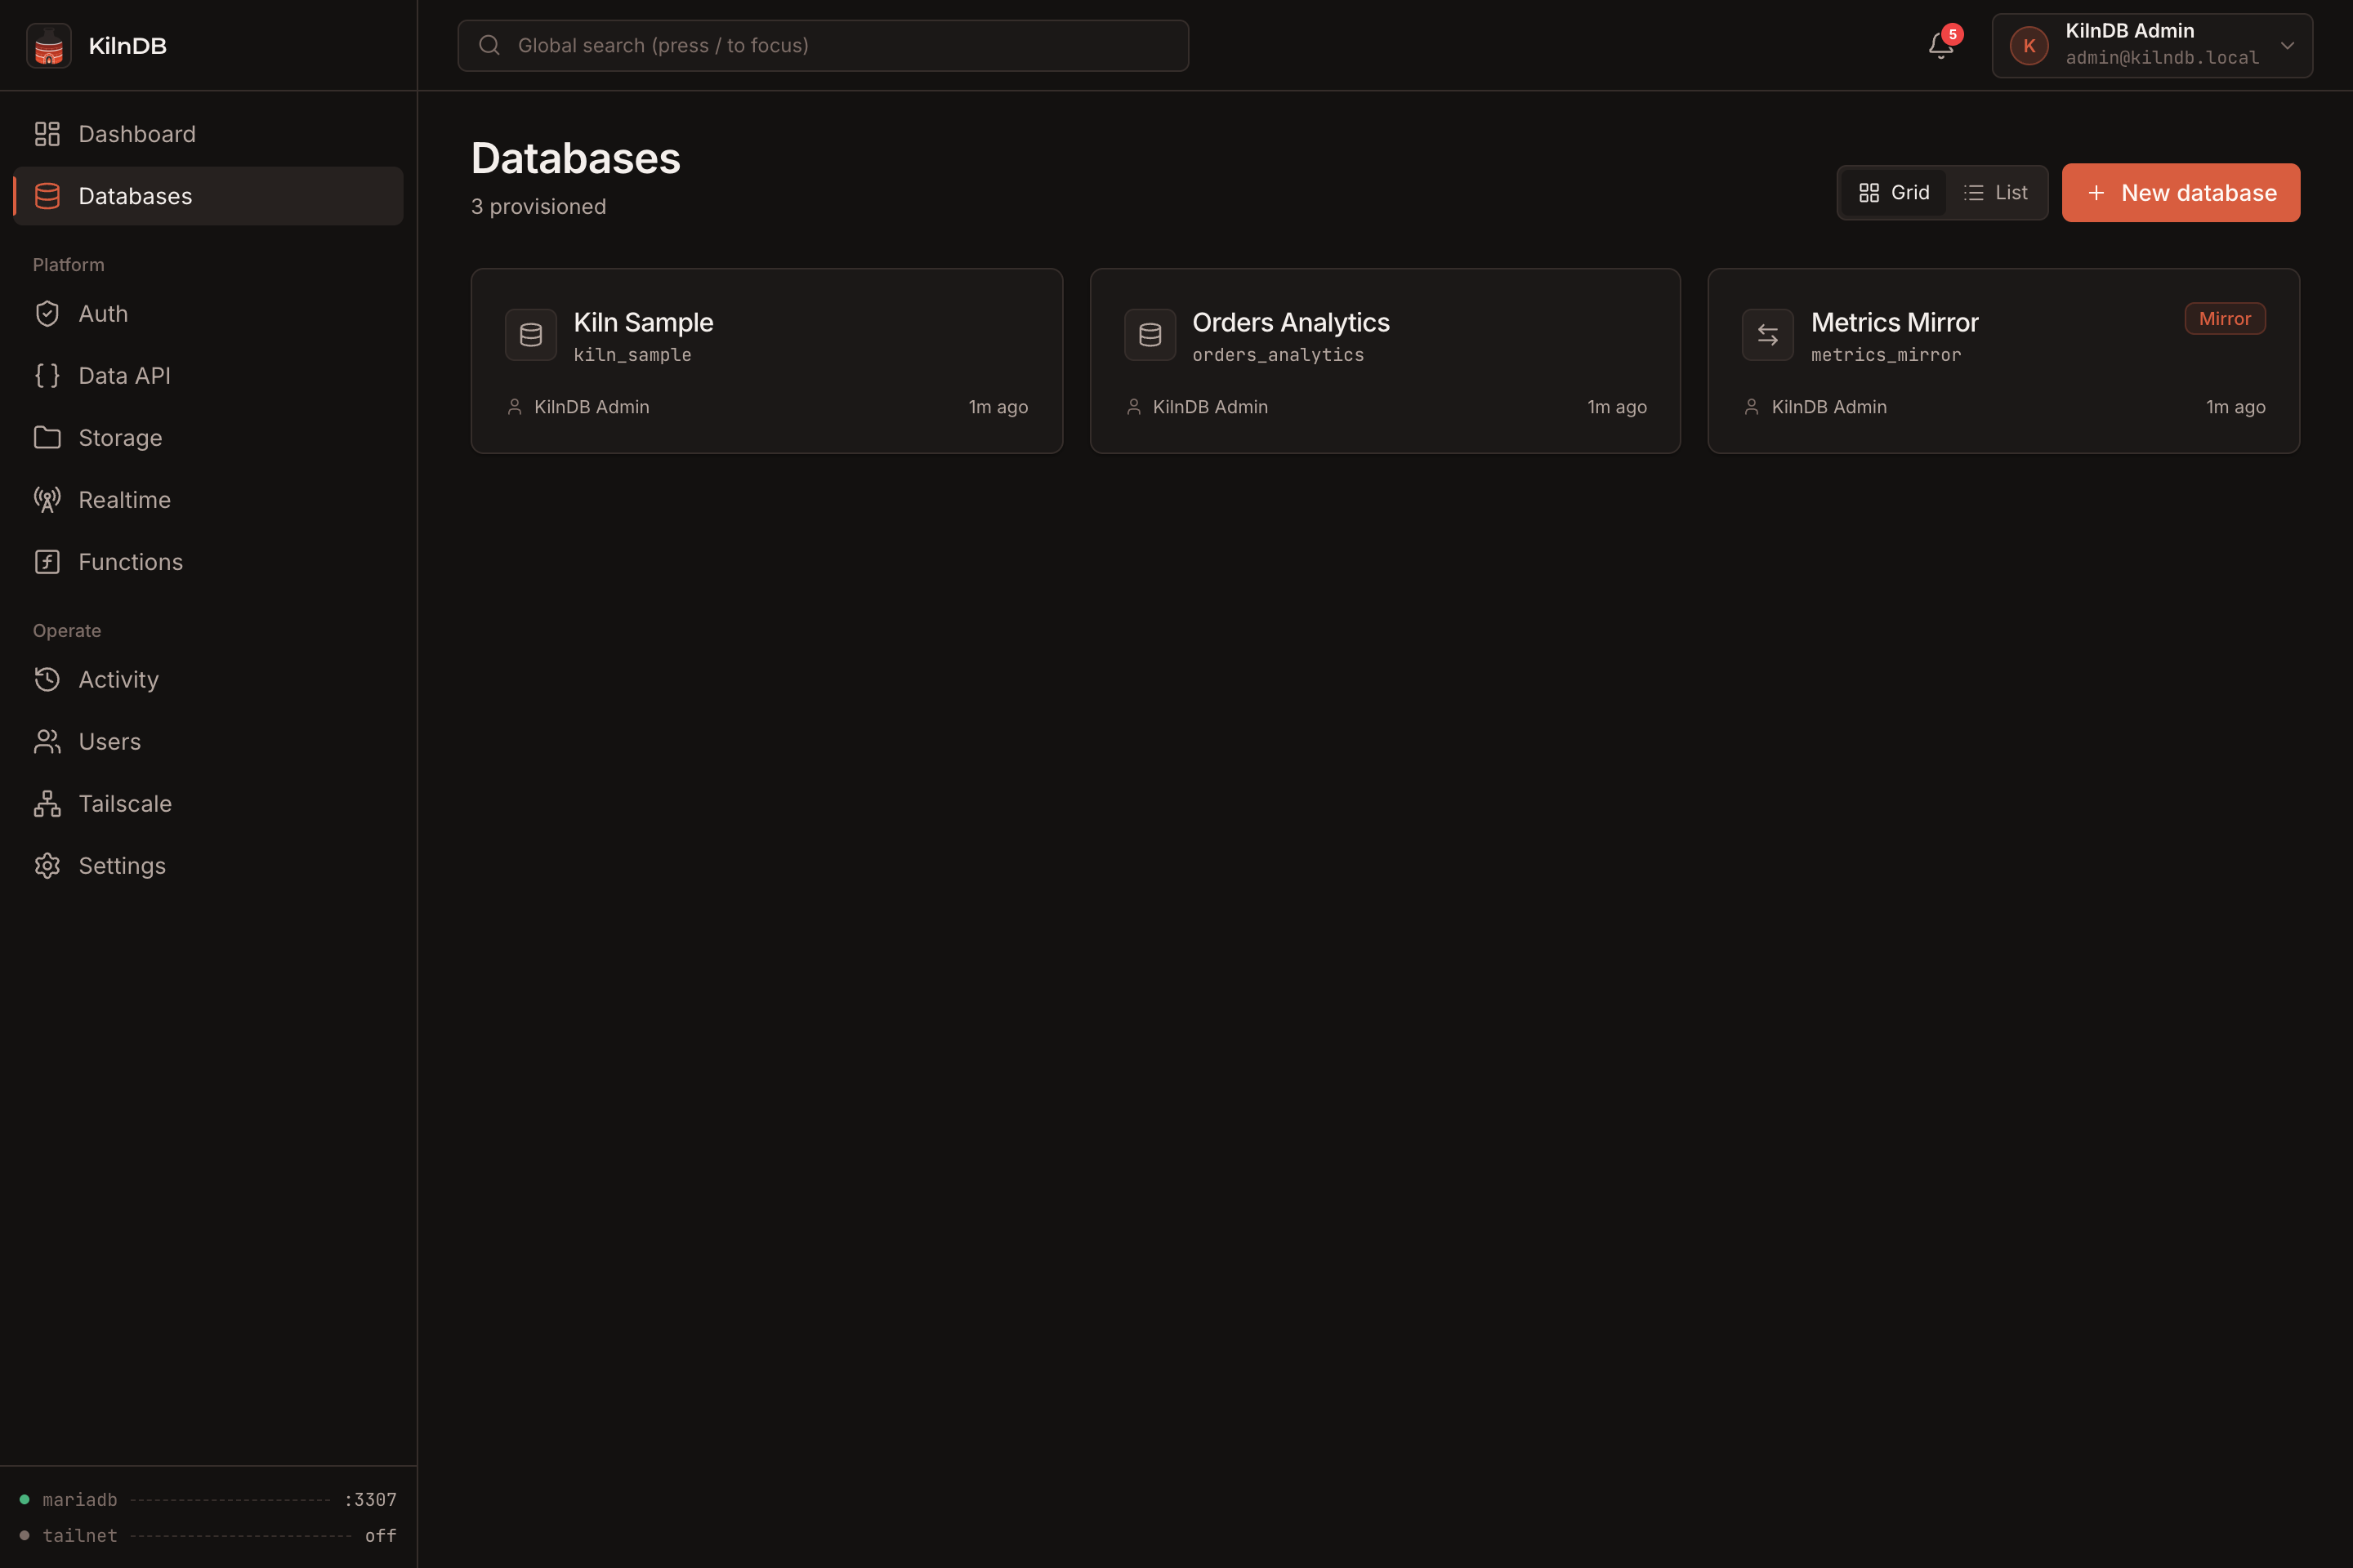Open Users management
Viewport: 2353px width, 1568px height.
tap(208, 742)
